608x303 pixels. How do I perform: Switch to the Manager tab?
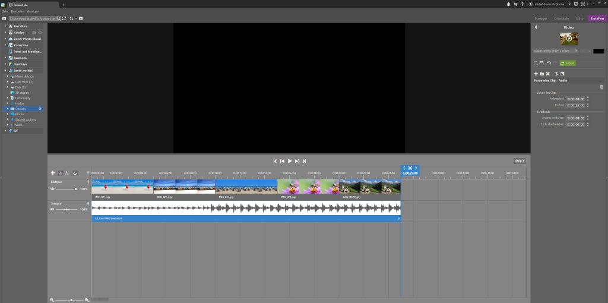tap(540, 18)
